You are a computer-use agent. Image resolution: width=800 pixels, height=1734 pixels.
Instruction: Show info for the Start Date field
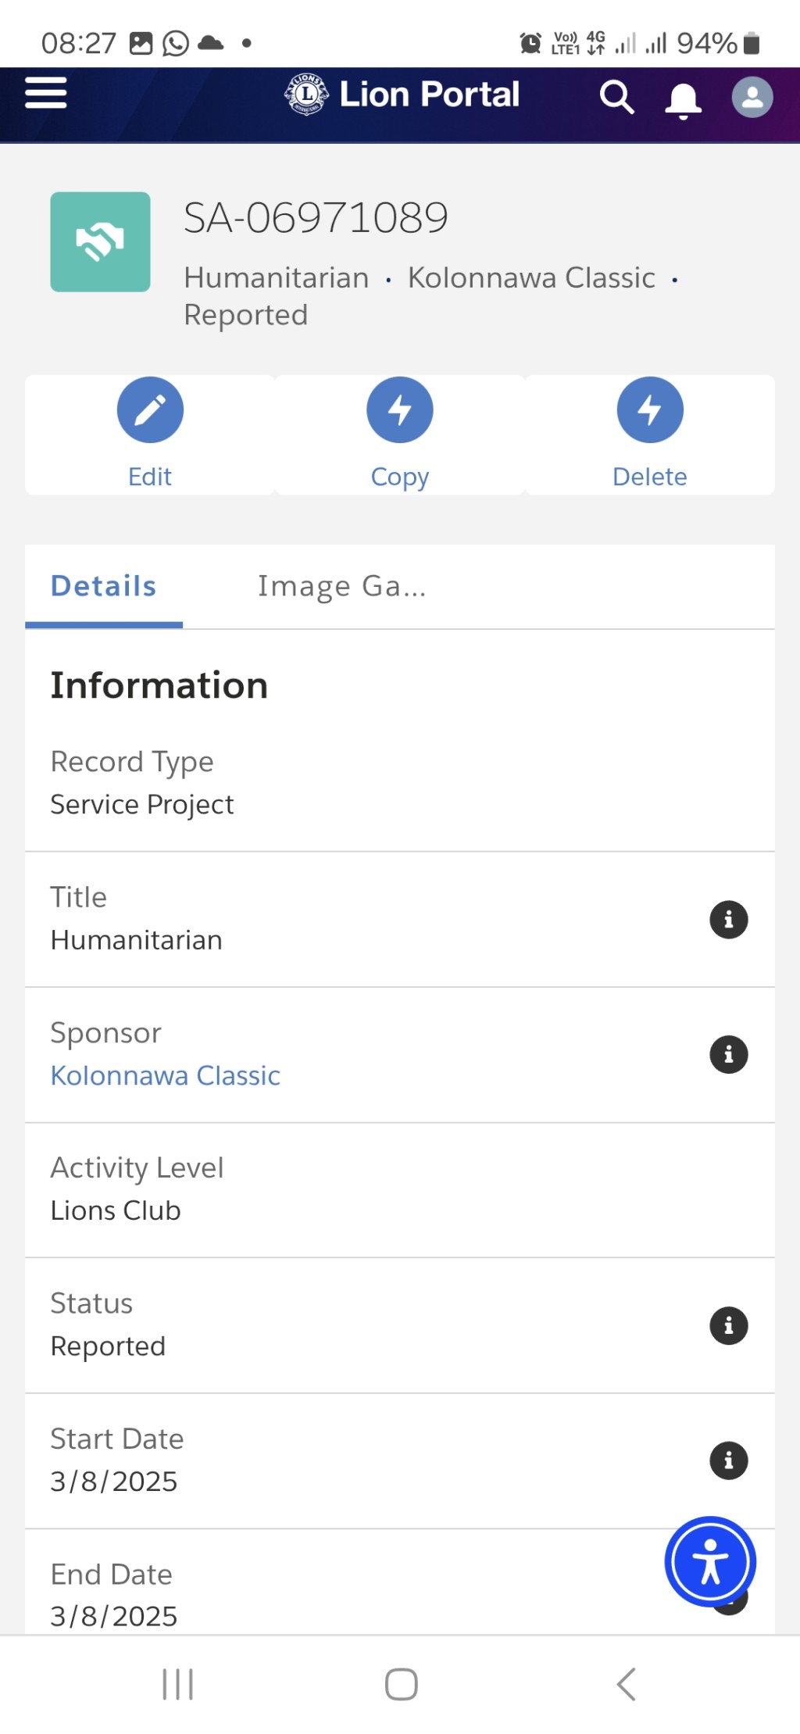click(x=728, y=1461)
